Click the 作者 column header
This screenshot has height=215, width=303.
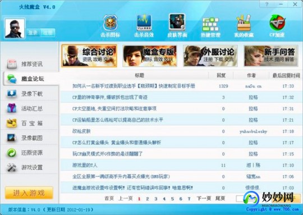[251, 75]
